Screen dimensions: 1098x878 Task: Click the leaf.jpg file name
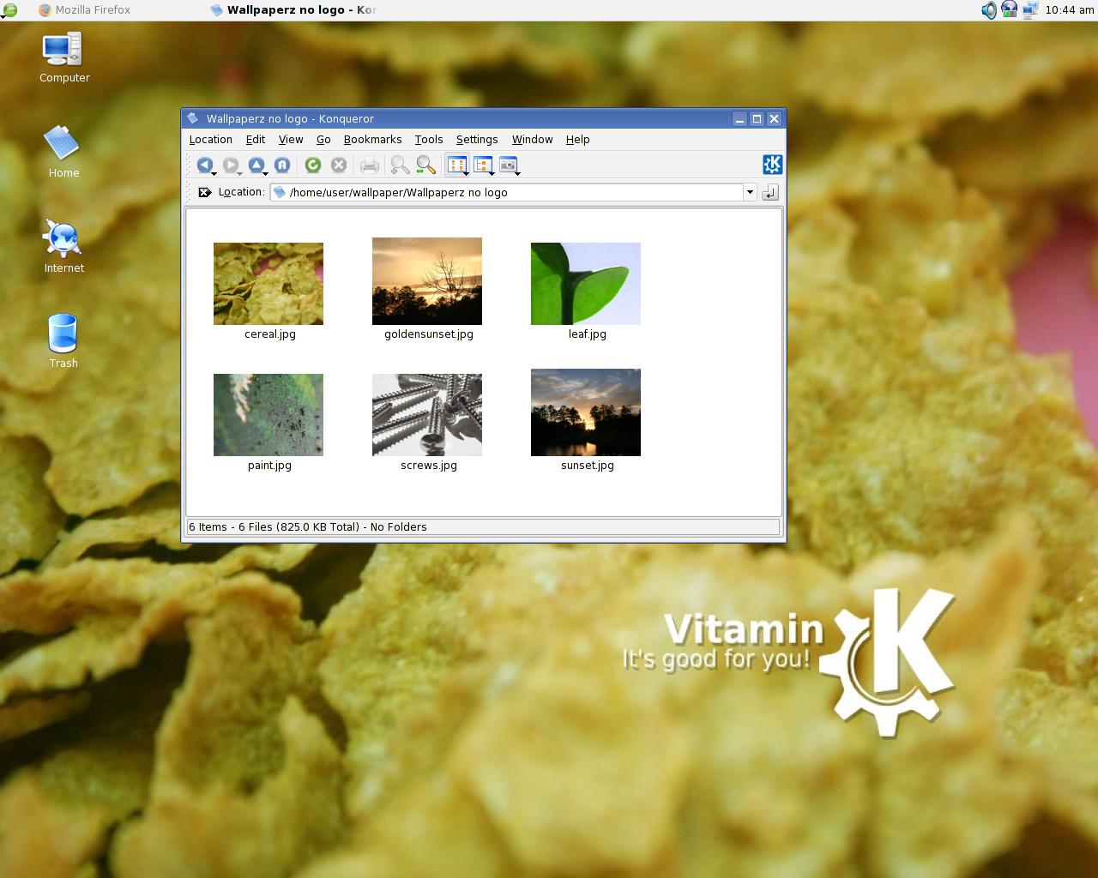click(x=587, y=334)
